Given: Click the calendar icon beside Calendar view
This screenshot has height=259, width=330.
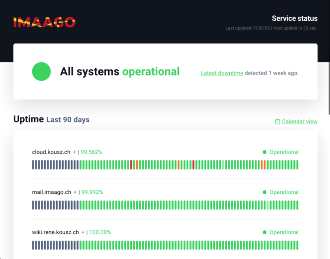Looking at the screenshot, I should coord(278,122).
